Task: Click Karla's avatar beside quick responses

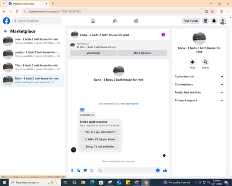Action: pos(73,150)
